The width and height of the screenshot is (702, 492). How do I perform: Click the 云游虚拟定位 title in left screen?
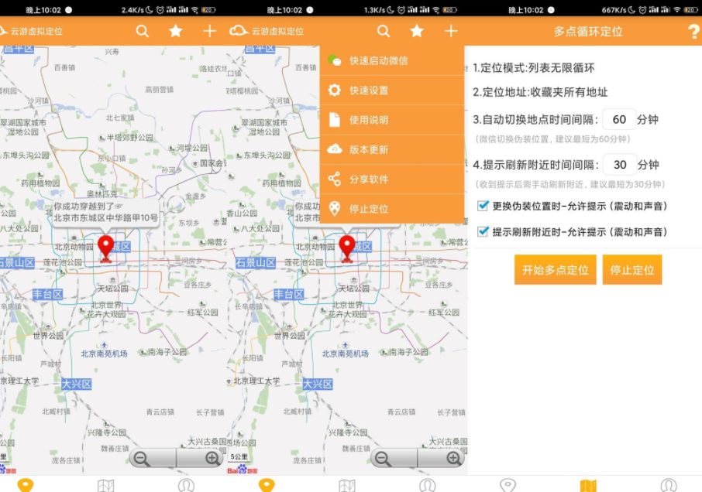pyautogui.click(x=36, y=31)
